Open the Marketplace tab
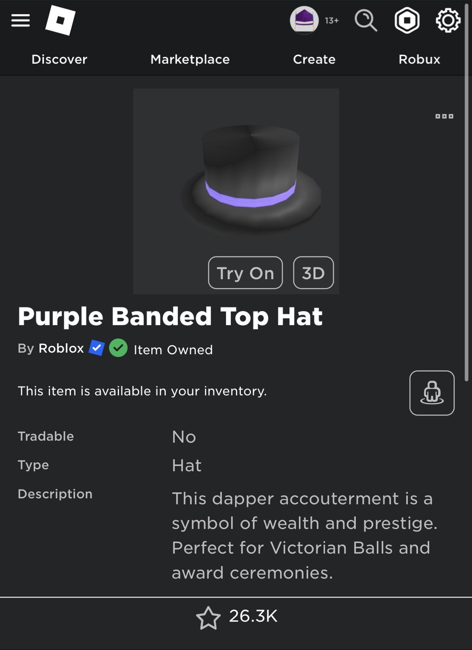Screen dimensions: 472x650 point(190,59)
